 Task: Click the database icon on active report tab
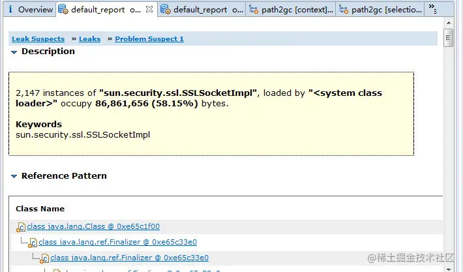63,9
